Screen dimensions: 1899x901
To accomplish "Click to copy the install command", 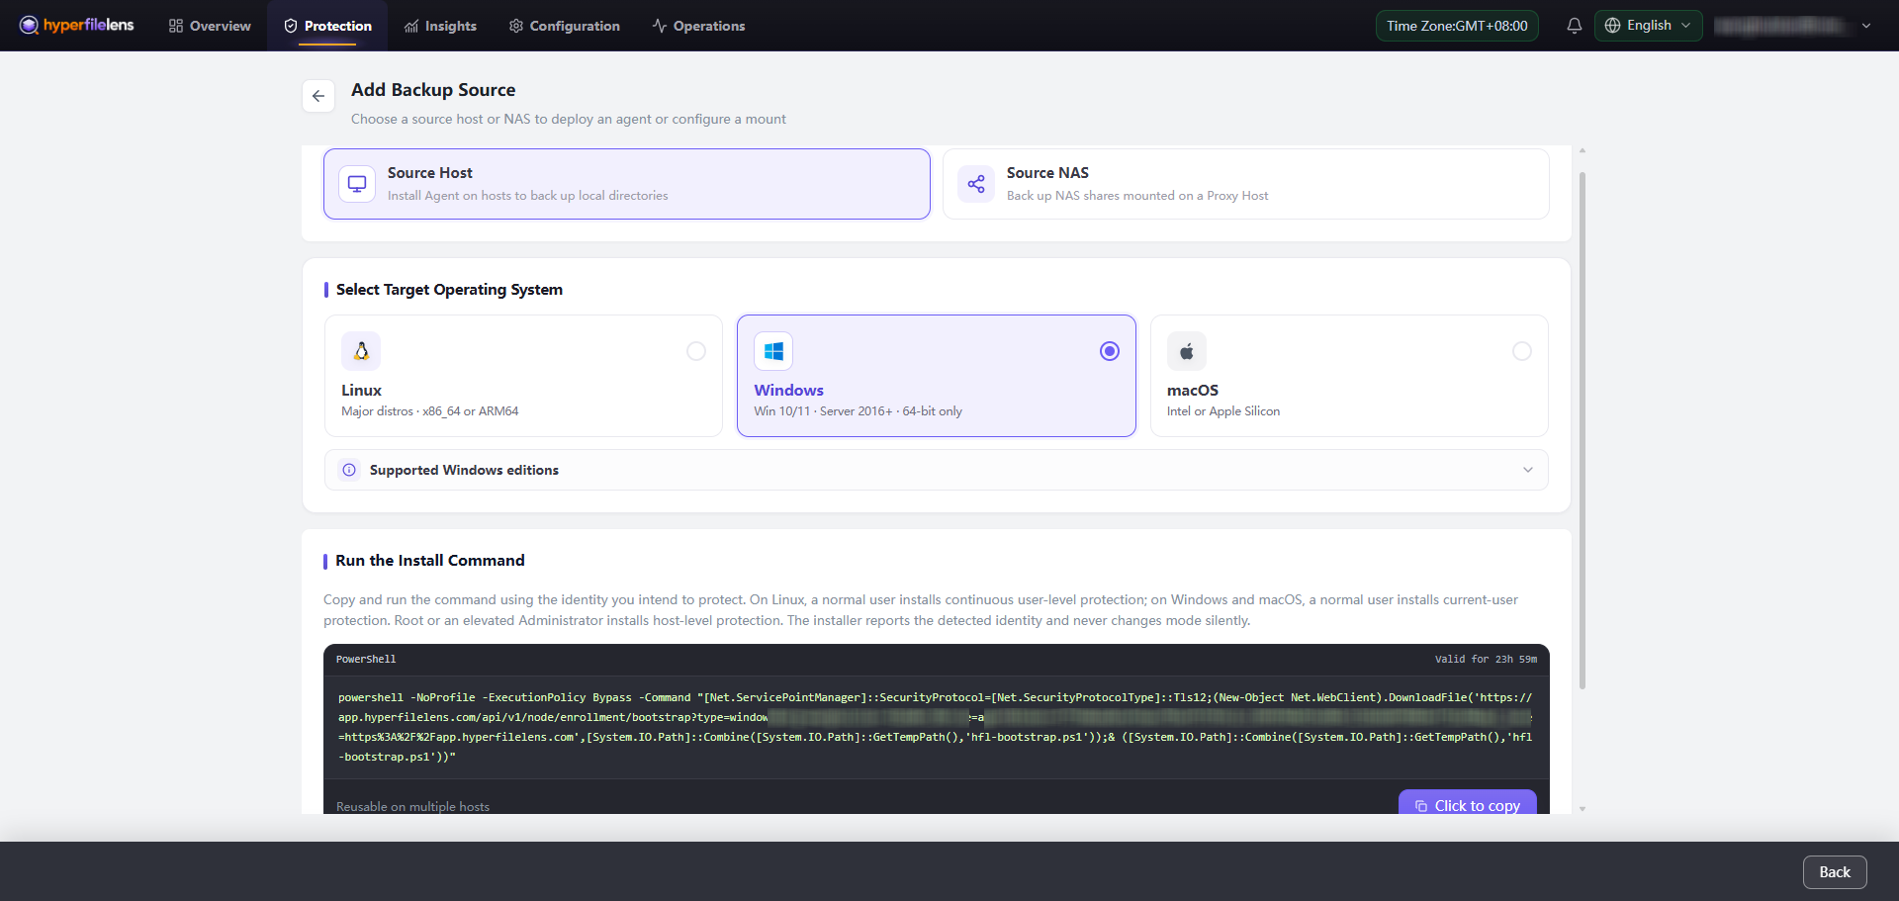I will [x=1468, y=803].
